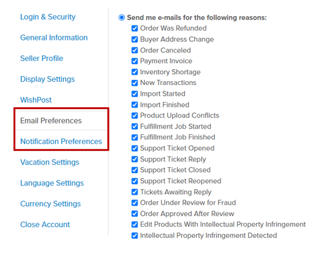Switch to Notification Preferences
Viewport: 317px width, 254px height.
[61, 142]
